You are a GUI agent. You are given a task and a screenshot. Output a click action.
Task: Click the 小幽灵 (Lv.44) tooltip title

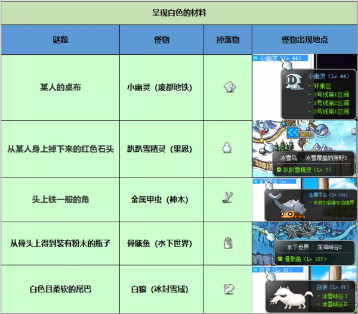[x=329, y=76]
